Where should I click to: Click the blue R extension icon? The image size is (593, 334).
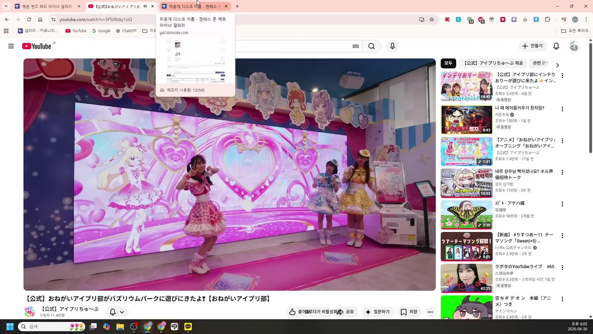(458, 19)
